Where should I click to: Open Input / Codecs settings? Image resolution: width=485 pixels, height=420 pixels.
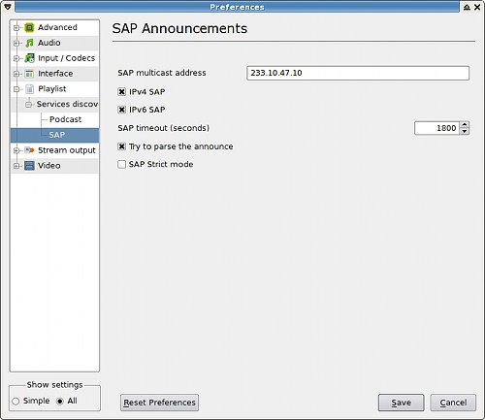[66, 58]
